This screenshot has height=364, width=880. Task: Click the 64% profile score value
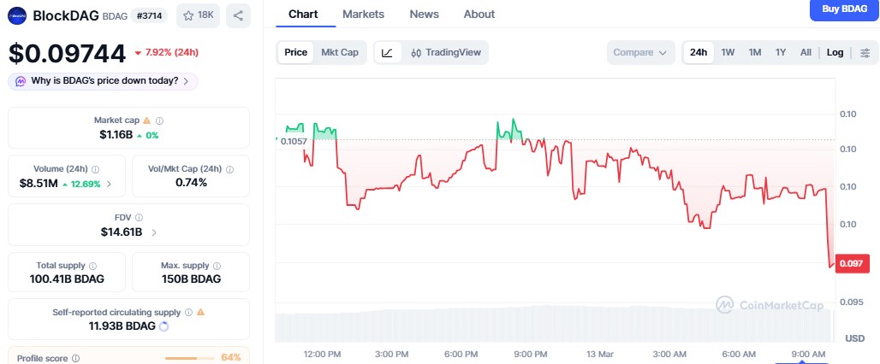click(x=231, y=358)
